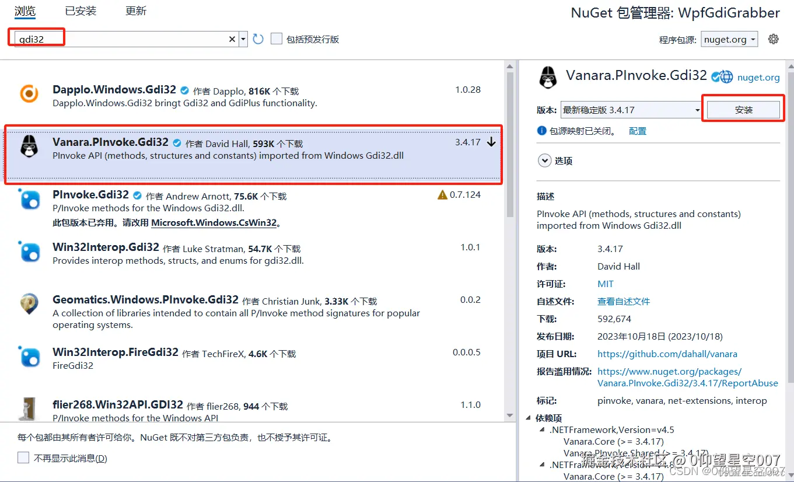Click the Win32Interop.FireGdi32 package icon
The width and height of the screenshot is (794, 482).
[29, 357]
